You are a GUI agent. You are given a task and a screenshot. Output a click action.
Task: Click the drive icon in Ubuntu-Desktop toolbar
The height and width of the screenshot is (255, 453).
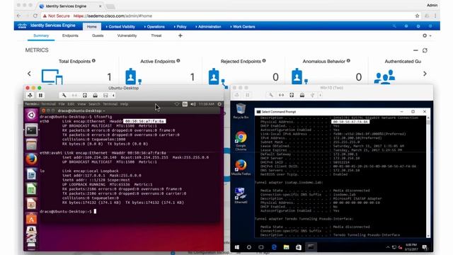tap(95, 95)
